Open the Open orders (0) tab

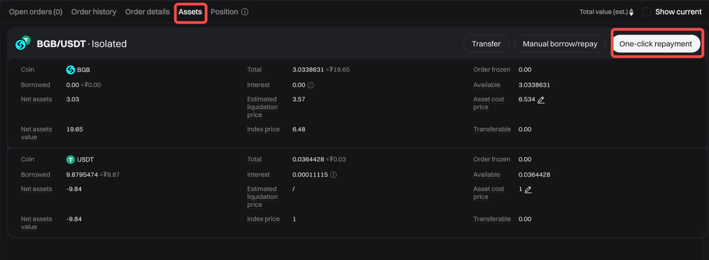36,12
